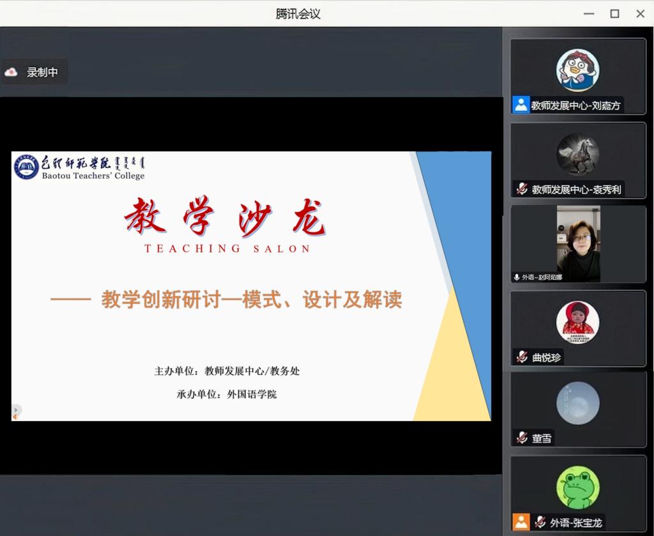Screen dimensions: 654x536
Task: Click the muted microphone icon beside 张宝龙
Action: [540, 523]
